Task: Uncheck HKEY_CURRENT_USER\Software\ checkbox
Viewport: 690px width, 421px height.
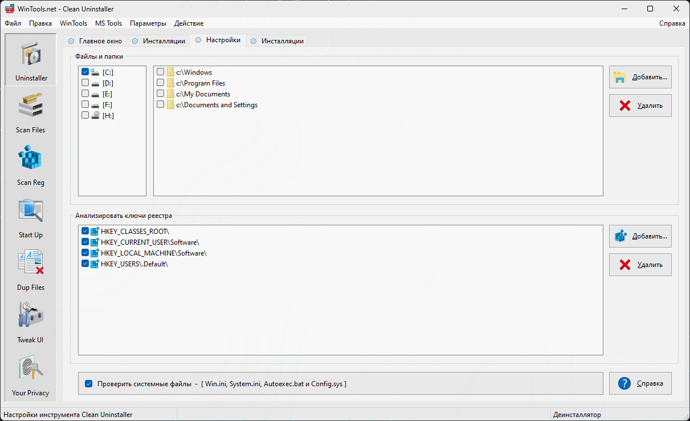Action: coord(85,242)
